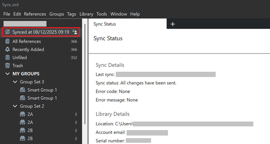Screen dimensions: 270x144
Task: Collapse the Group Set 2 chevron
Action: 15,106
